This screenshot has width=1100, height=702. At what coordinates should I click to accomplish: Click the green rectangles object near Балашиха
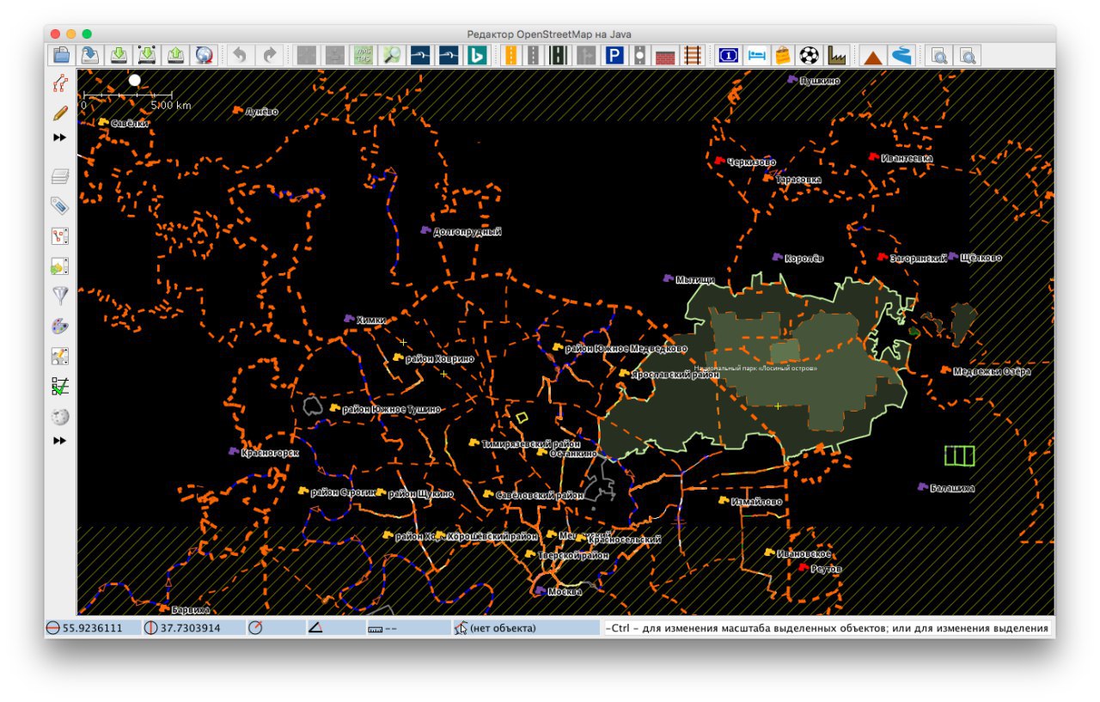point(959,455)
